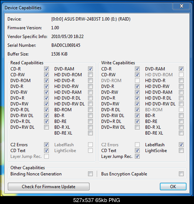194x204 pixels.
Task: Toggle DVD+R DL read capability checkbox
Action: pyautogui.click(x=47, y=121)
